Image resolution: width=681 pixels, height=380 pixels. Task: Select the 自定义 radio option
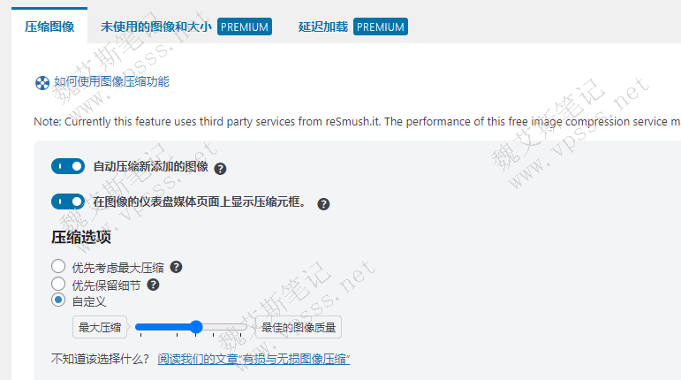pos(58,300)
